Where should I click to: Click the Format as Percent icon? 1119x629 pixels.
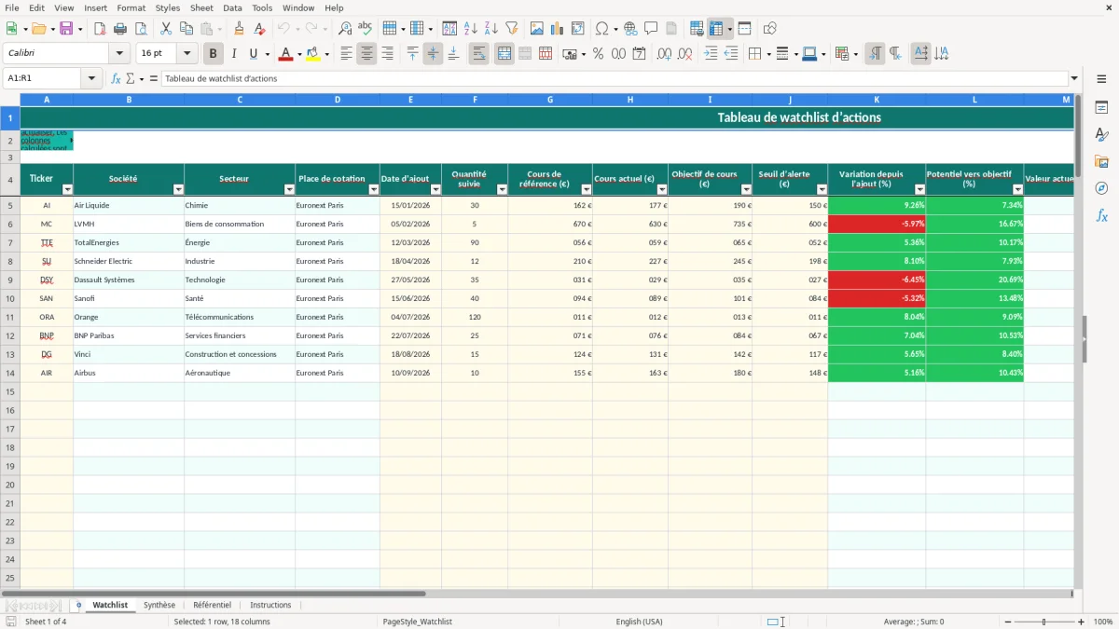599,54
